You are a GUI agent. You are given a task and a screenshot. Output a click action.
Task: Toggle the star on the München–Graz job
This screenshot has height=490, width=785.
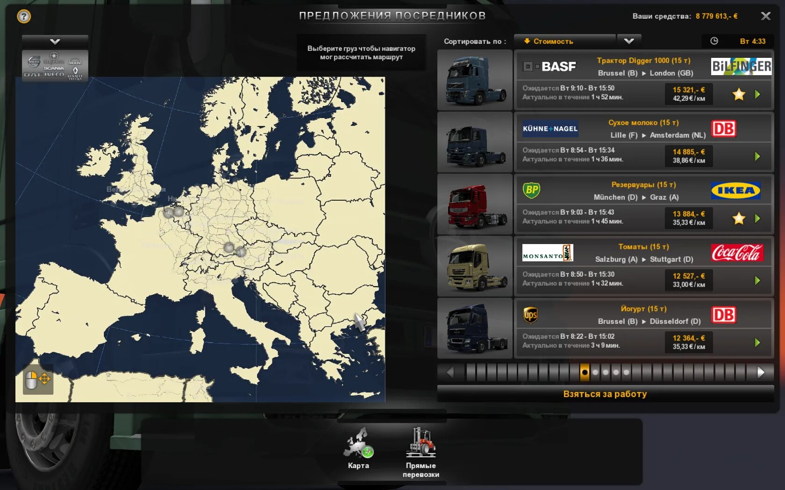click(739, 218)
